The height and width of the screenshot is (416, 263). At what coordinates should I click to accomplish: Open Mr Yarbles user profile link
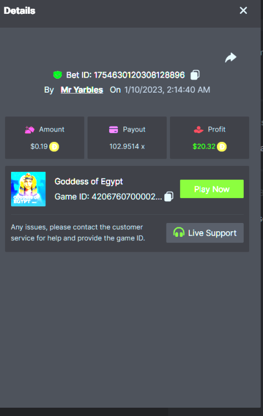(x=82, y=90)
